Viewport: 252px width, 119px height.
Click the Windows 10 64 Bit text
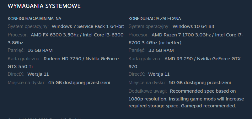193,26
